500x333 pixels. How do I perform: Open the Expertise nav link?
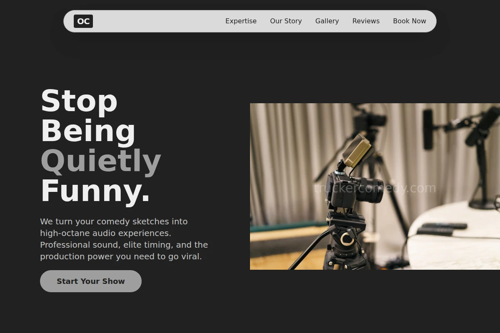pos(241,21)
